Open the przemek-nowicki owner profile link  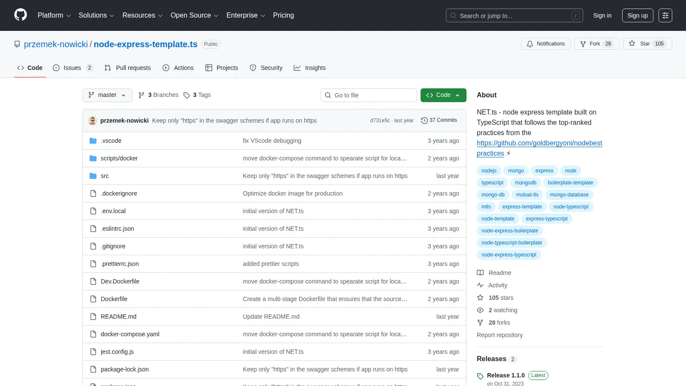pos(56,44)
